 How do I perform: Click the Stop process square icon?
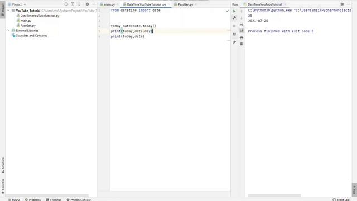[x=234, y=26]
